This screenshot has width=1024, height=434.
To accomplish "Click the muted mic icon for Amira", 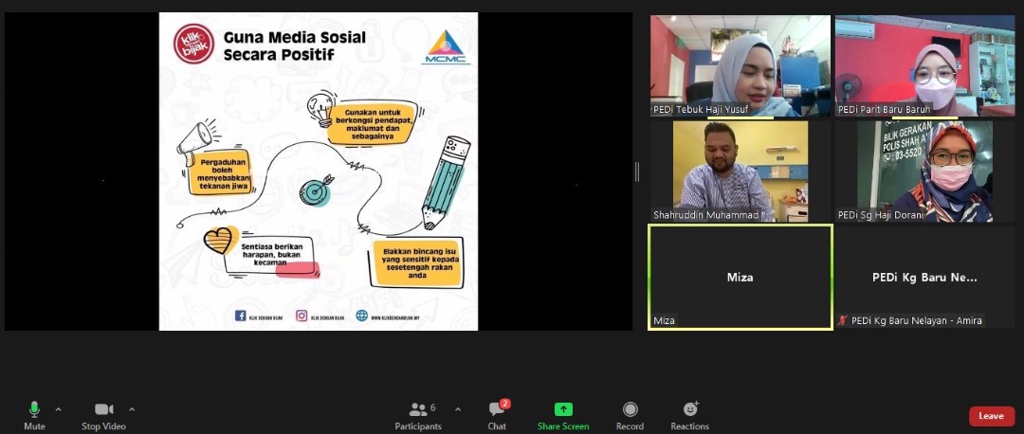I will coord(843,321).
